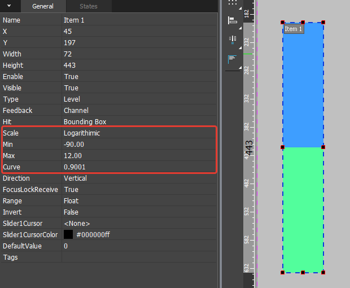350x288 pixels.
Task: Open the Direction dropdown showing Vertical
Action: point(139,178)
